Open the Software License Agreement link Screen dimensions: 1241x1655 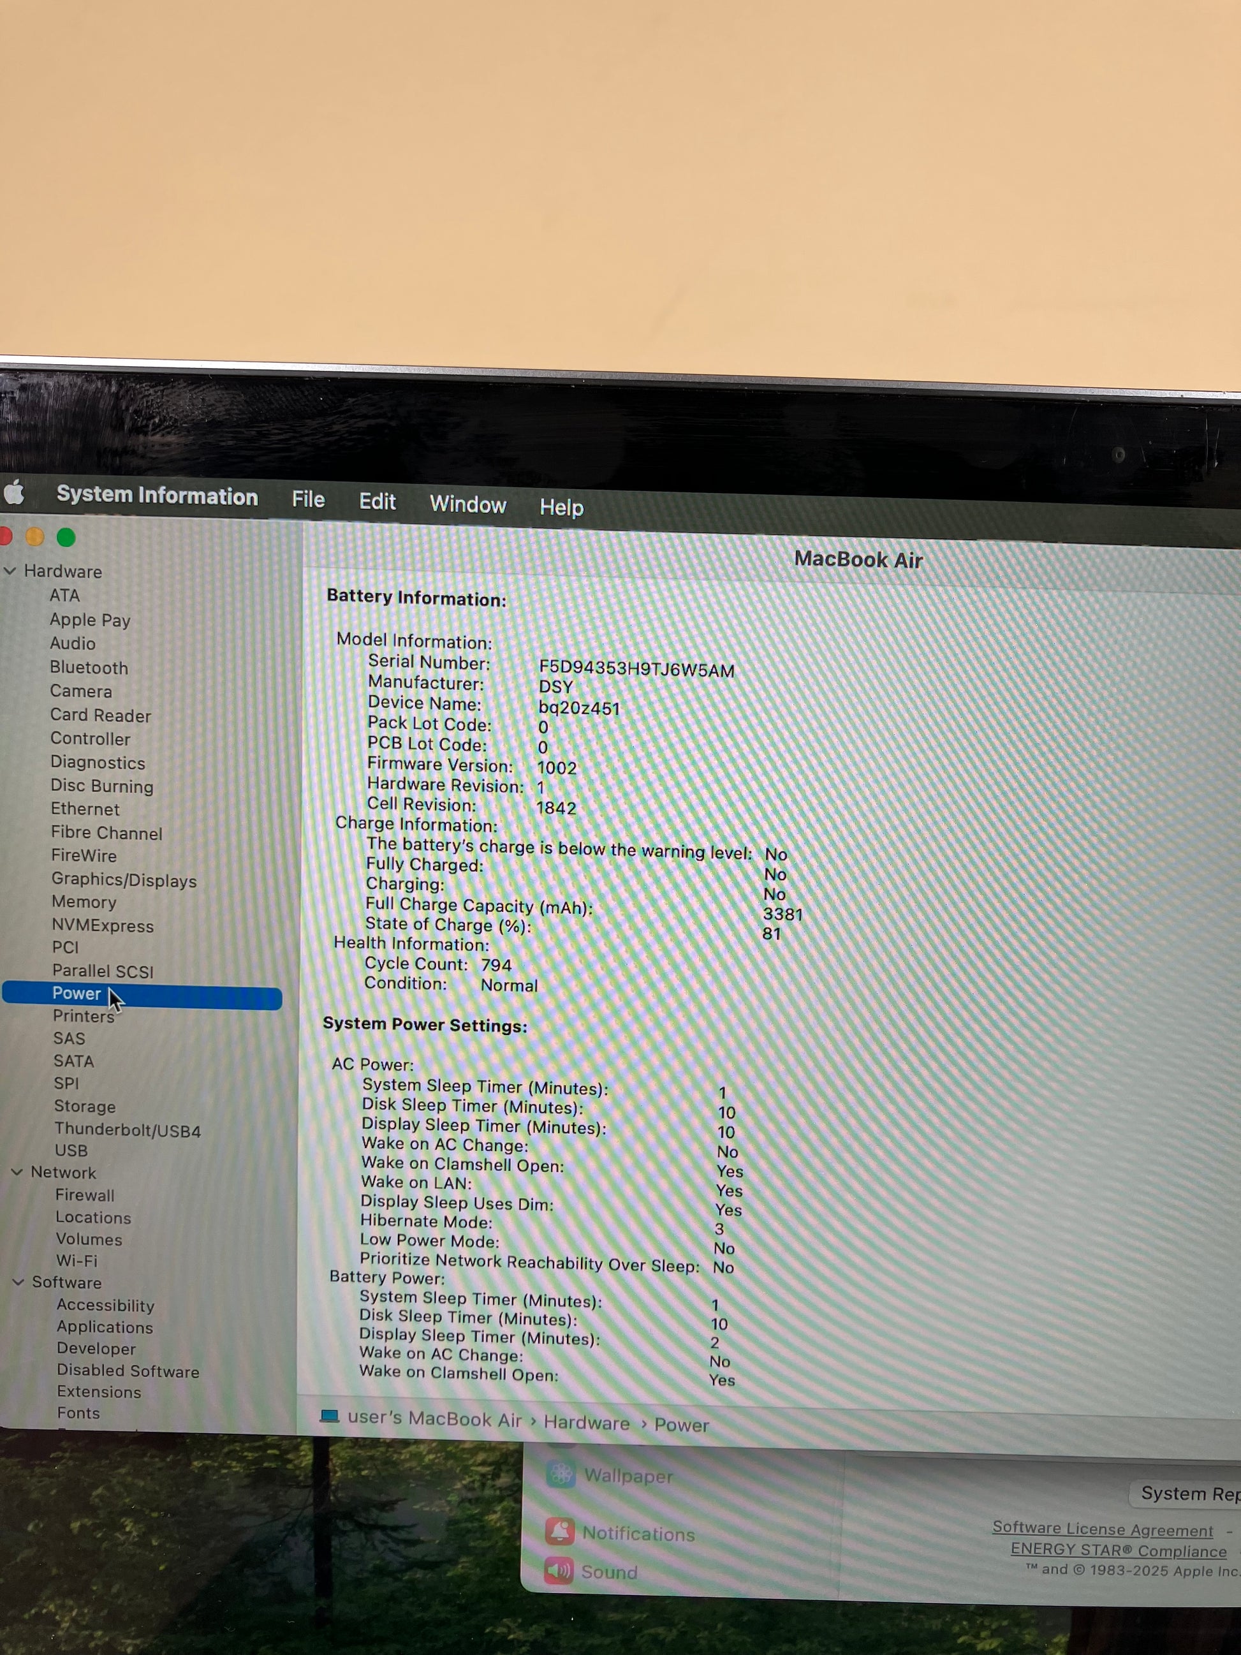[1102, 1529]
